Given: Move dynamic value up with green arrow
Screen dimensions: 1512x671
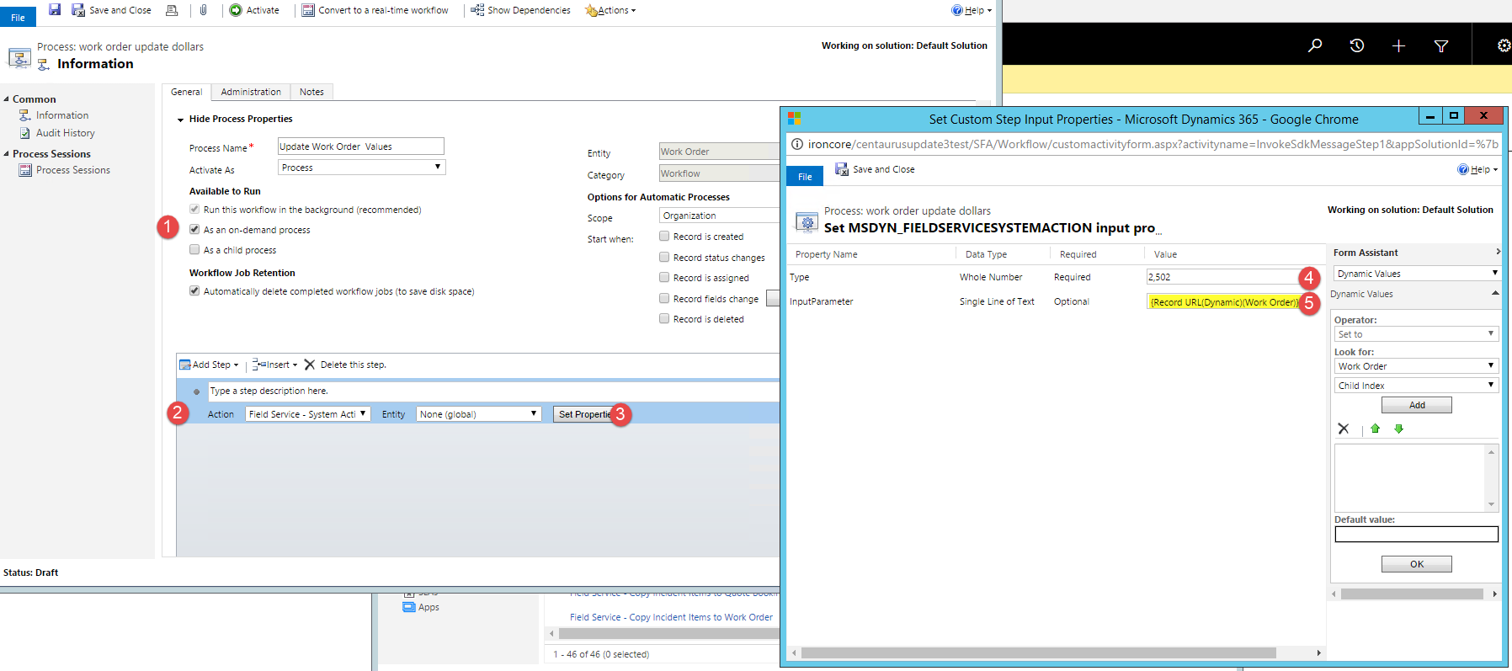Looking at the screenshot, I should [x=1375, y=429].
